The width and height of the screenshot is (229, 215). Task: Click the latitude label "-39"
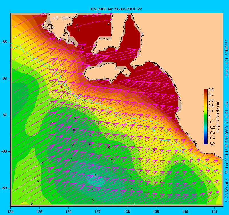click(4, 188)
